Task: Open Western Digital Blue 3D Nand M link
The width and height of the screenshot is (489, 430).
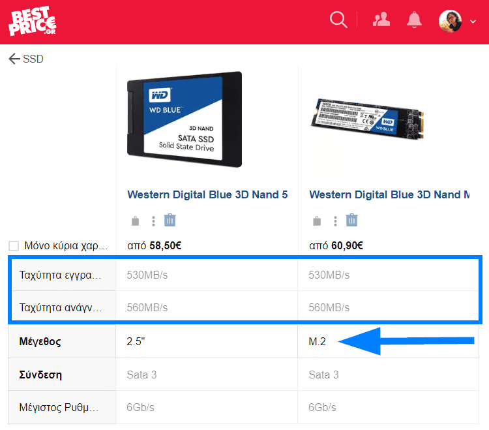Action: (389, 194)
